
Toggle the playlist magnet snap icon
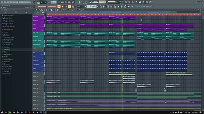coord(36,10)
